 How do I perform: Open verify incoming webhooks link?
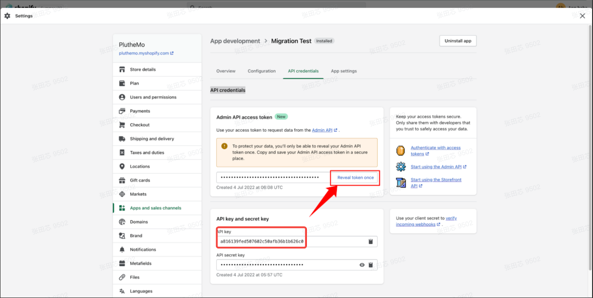pos(426,221)
